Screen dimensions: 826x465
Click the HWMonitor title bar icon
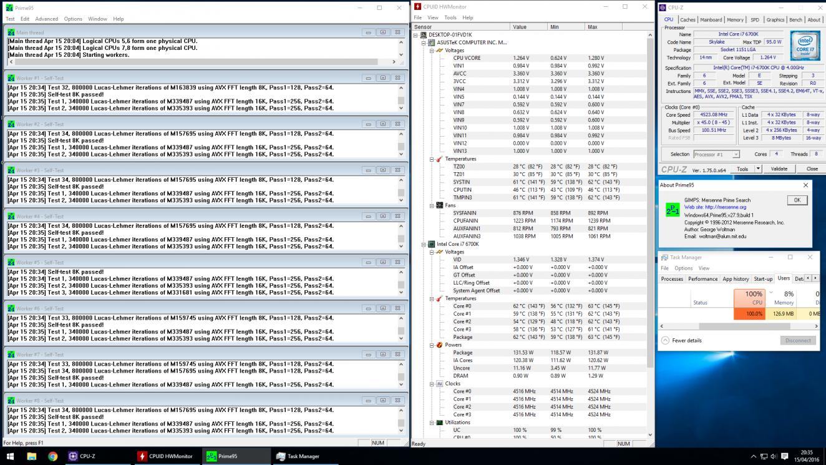click(x=418, y=7)
